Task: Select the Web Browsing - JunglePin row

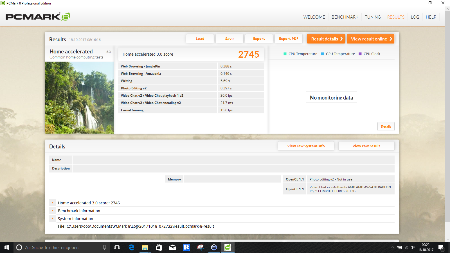Action: (x=191, y=66)
